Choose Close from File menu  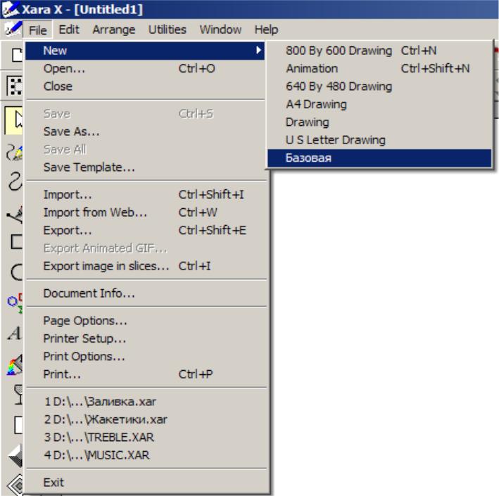145,87
